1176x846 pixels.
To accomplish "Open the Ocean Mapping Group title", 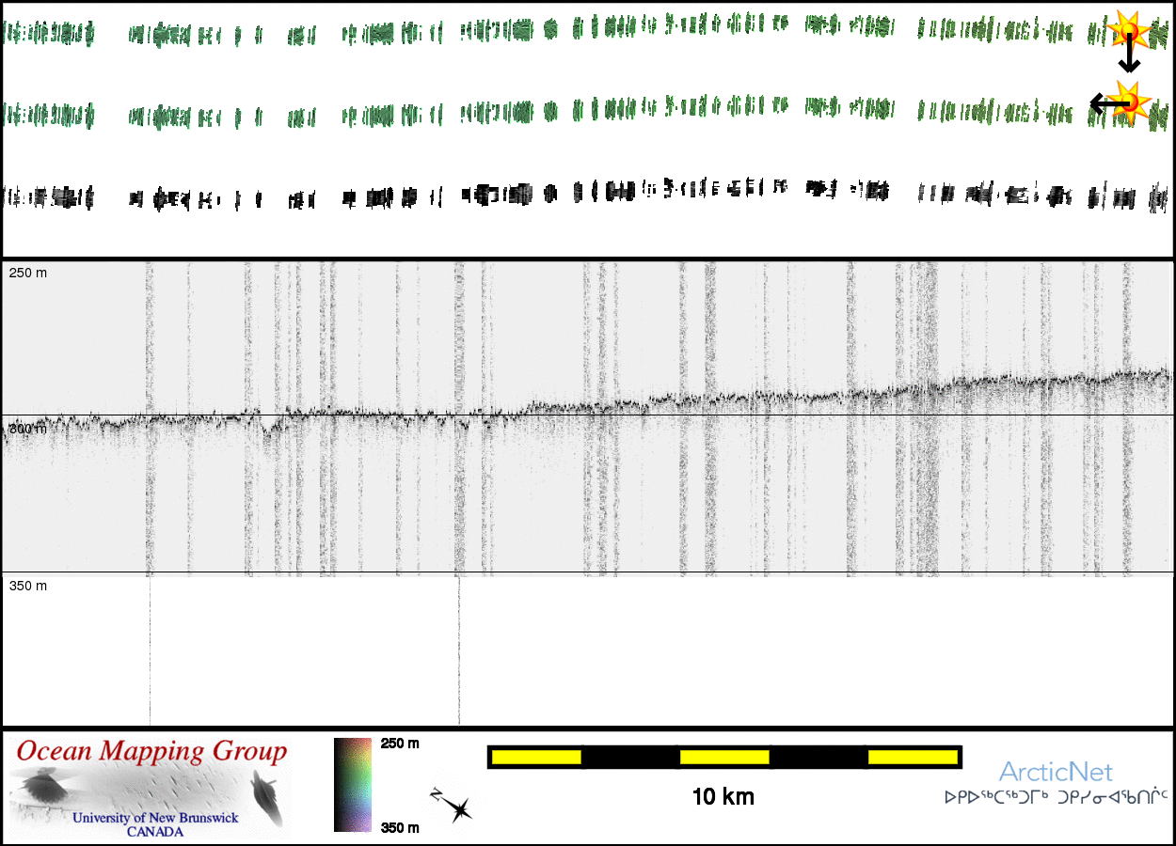I will coord(151,751).
